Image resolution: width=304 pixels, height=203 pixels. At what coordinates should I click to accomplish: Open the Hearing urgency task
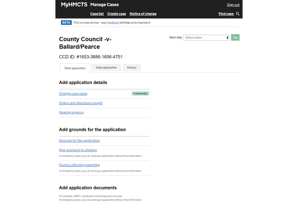point(72,112)
